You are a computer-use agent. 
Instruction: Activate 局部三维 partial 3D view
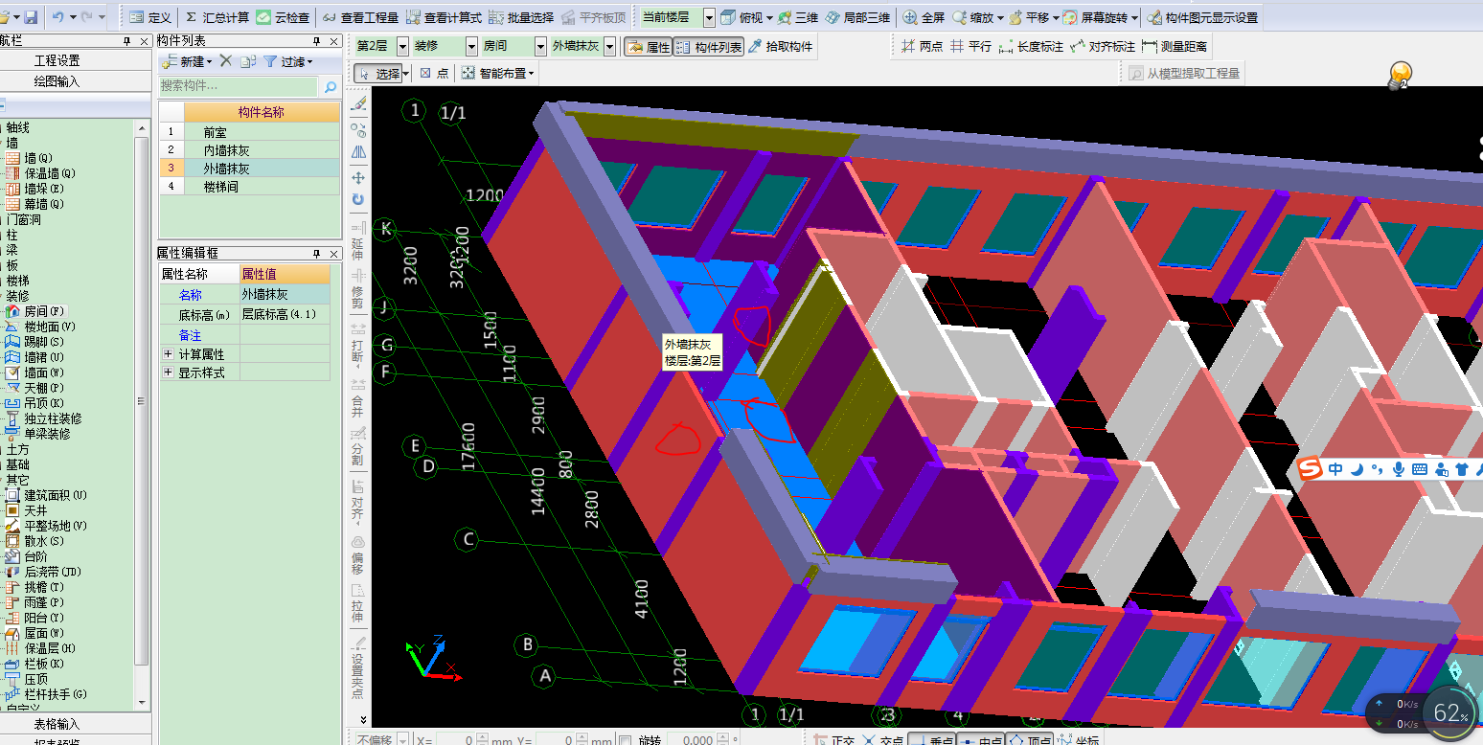[857, 17]
